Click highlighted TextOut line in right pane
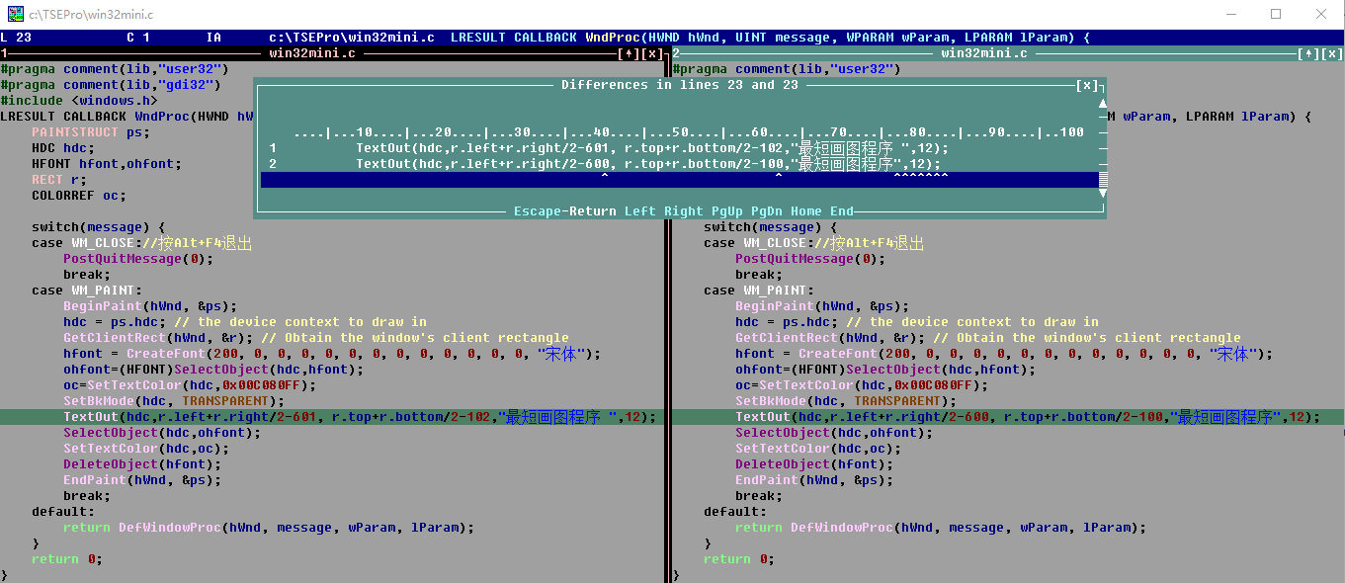 coord(1008,417)
